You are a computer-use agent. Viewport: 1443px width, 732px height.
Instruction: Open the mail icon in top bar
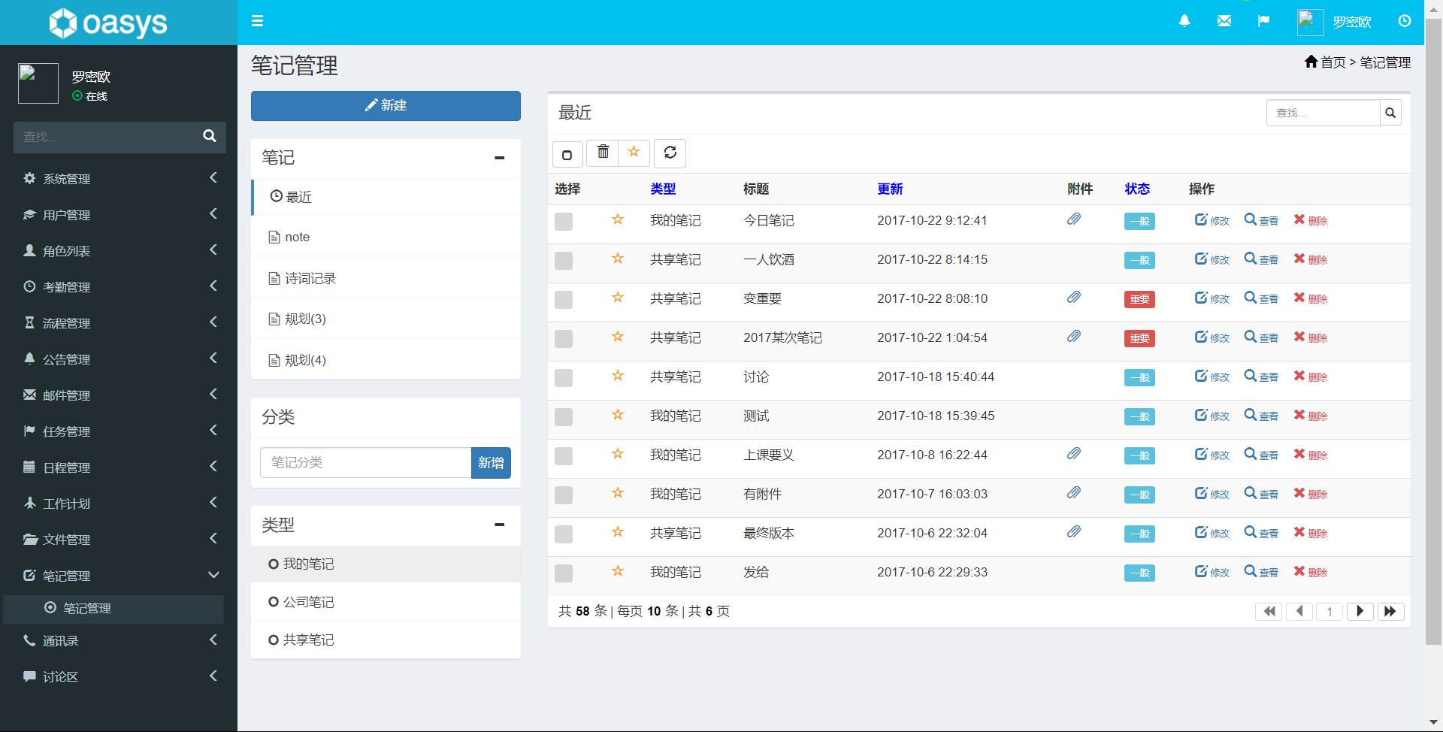point(1224,21)
